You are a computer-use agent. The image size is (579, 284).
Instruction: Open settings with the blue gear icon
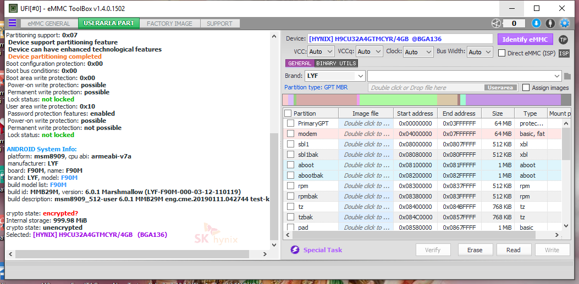click(x=564, y=23)
